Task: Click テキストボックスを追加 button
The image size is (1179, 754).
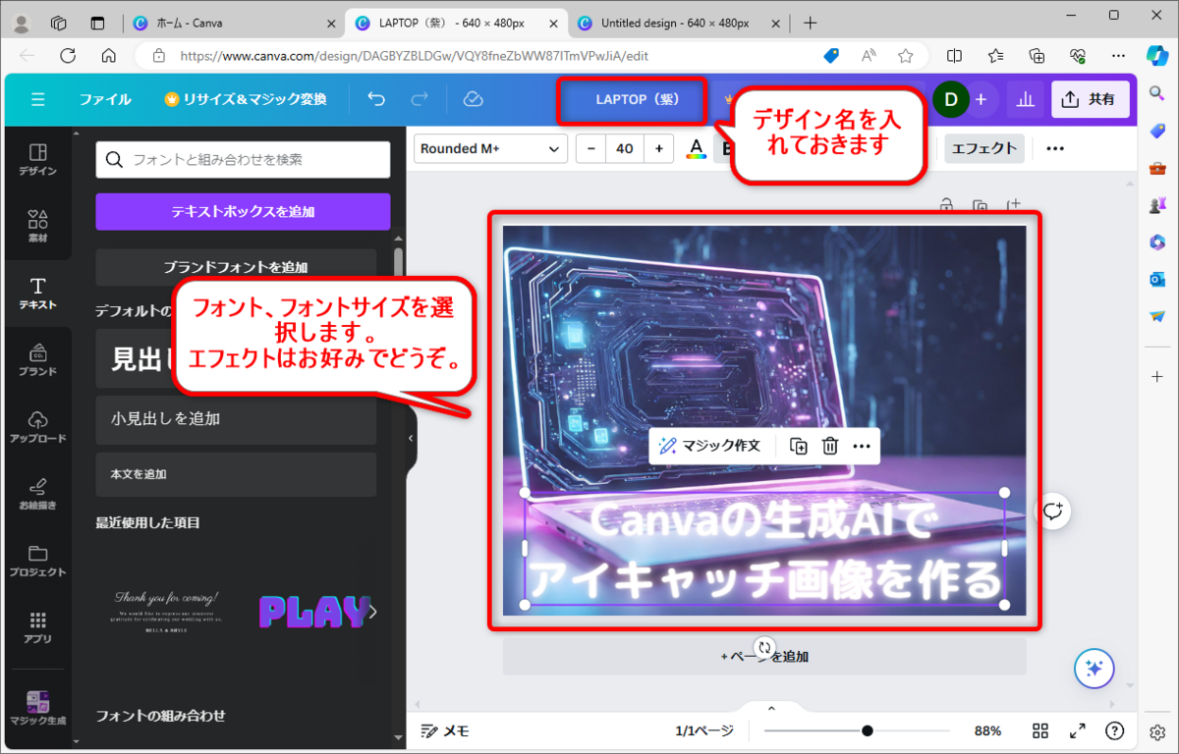Action: coord(243,211)
